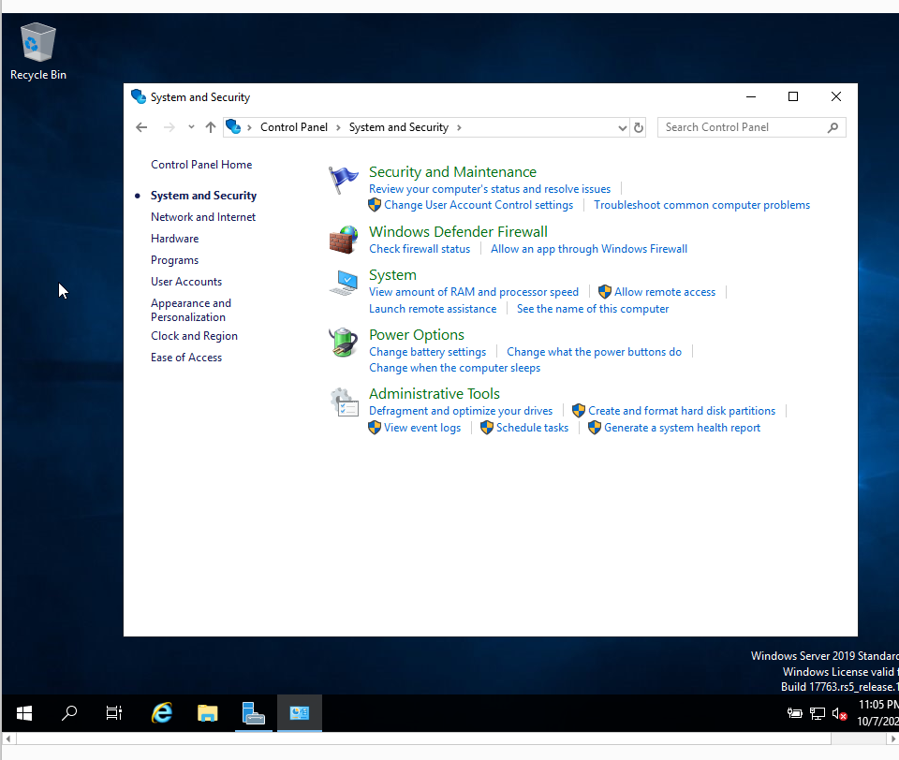Viewport: 899px width, 760px height.
Task: Open the Recent locations dropdown arrow
Action: tap(191, 127)
